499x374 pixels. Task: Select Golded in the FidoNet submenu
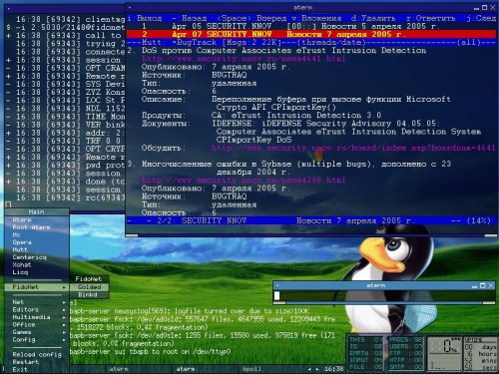tap(89, 287)
